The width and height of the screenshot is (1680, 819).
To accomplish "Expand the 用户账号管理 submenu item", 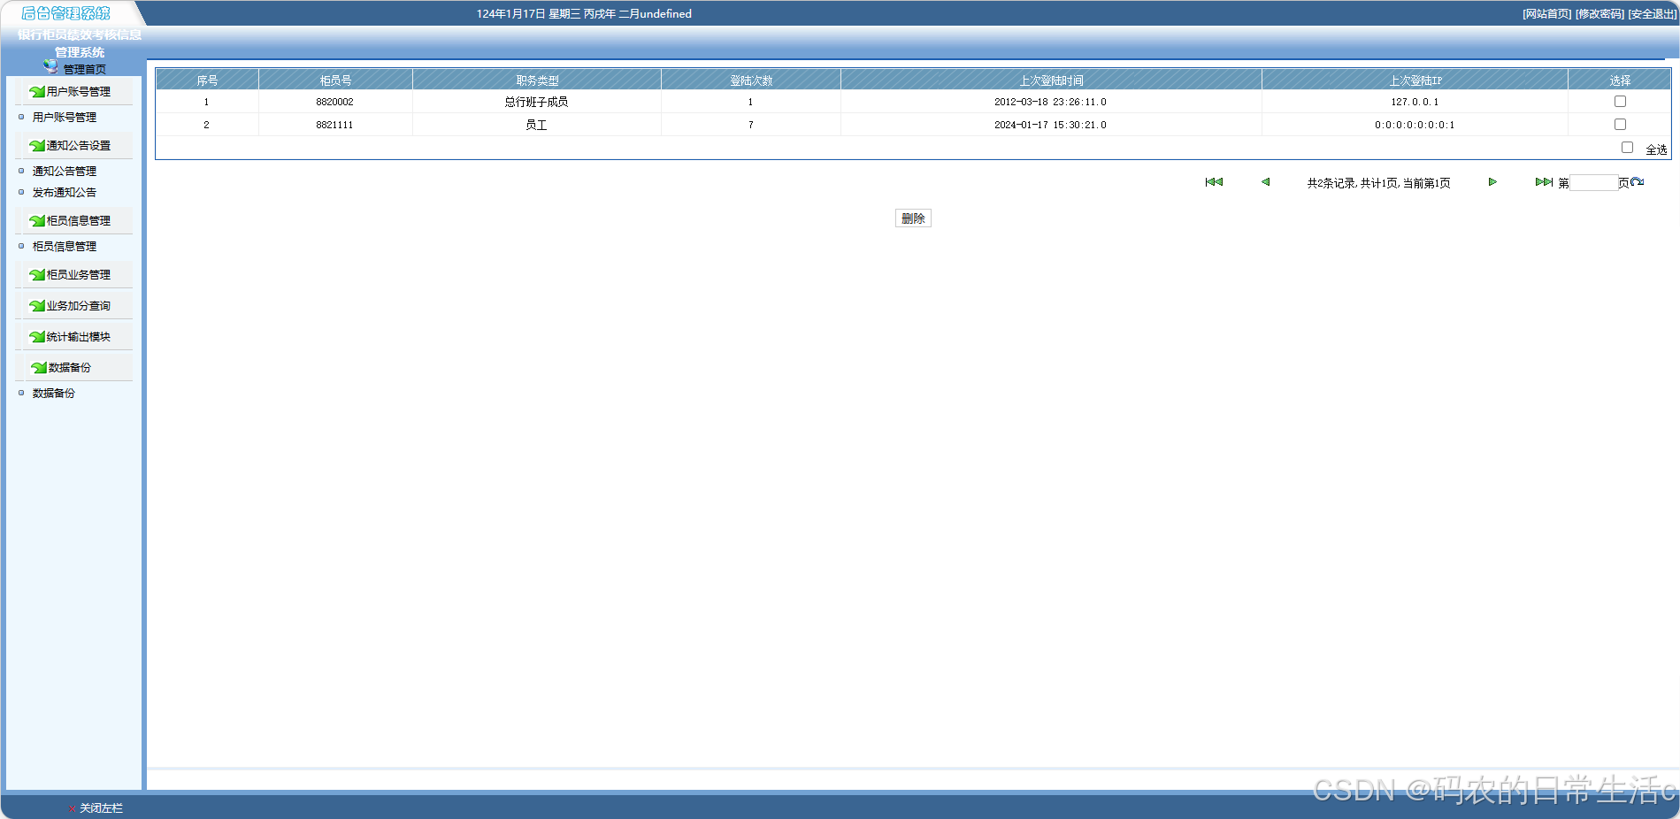I will click(63, 117).
